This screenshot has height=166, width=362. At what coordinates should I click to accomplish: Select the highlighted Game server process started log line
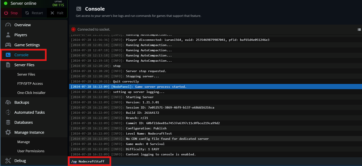pyautogui.click(x=215, y=87)
